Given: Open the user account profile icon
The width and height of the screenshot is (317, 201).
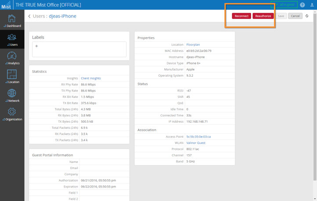Looking at the screenshot, I should (x=312, y=5).
